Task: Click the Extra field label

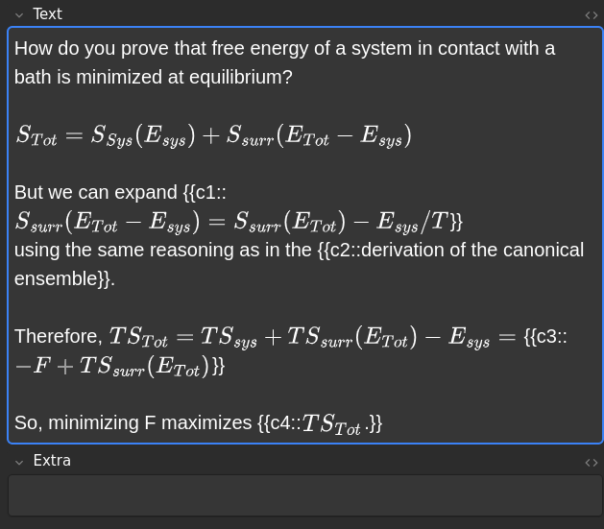Action: (x=52, y=461)
